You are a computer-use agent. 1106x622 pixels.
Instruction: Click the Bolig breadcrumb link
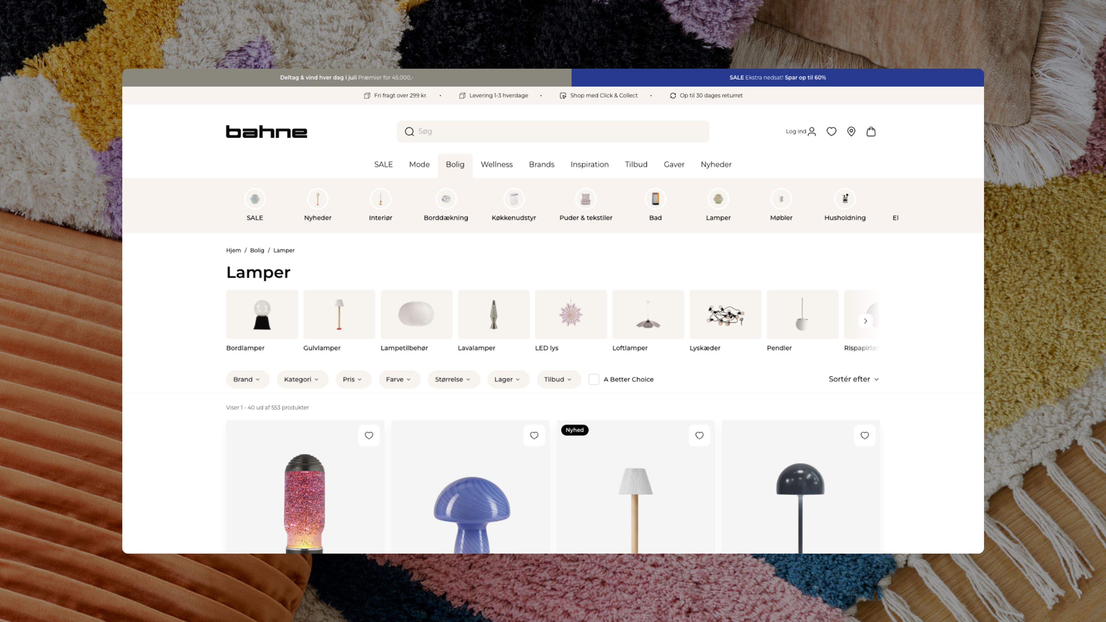click(257, 250)
